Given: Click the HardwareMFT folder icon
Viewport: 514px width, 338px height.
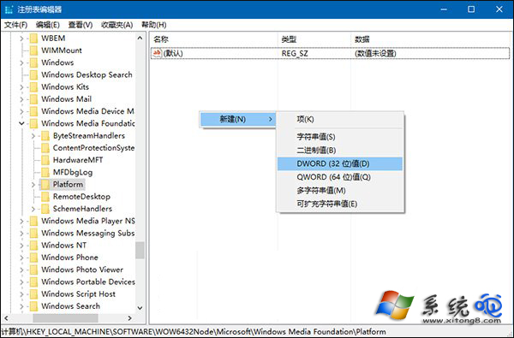Looking at the screenshot, I should tap(45, 160).
